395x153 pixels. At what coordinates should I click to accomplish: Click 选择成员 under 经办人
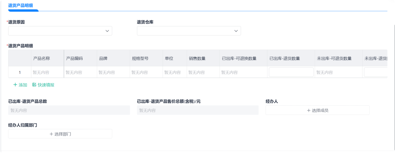point(318,110)
